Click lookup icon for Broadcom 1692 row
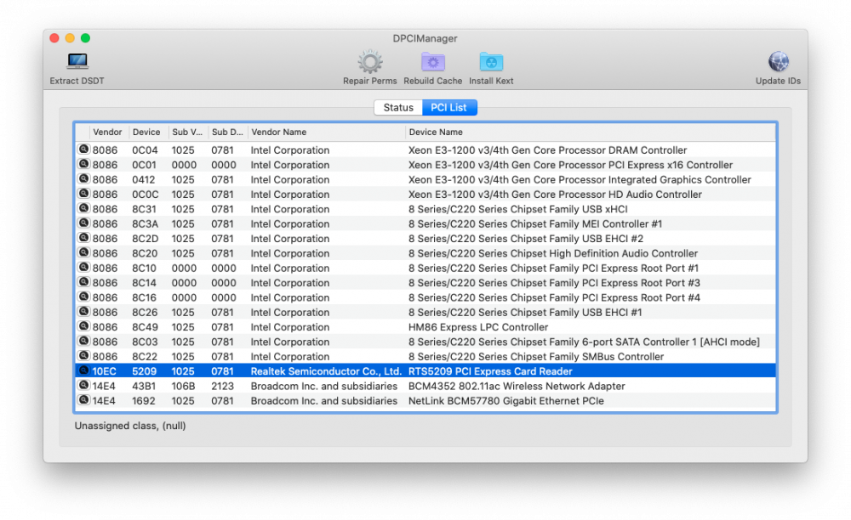Image resolution: width=851 pixels, height=520 pixels. pyautogui.click(x=83, y=400)
